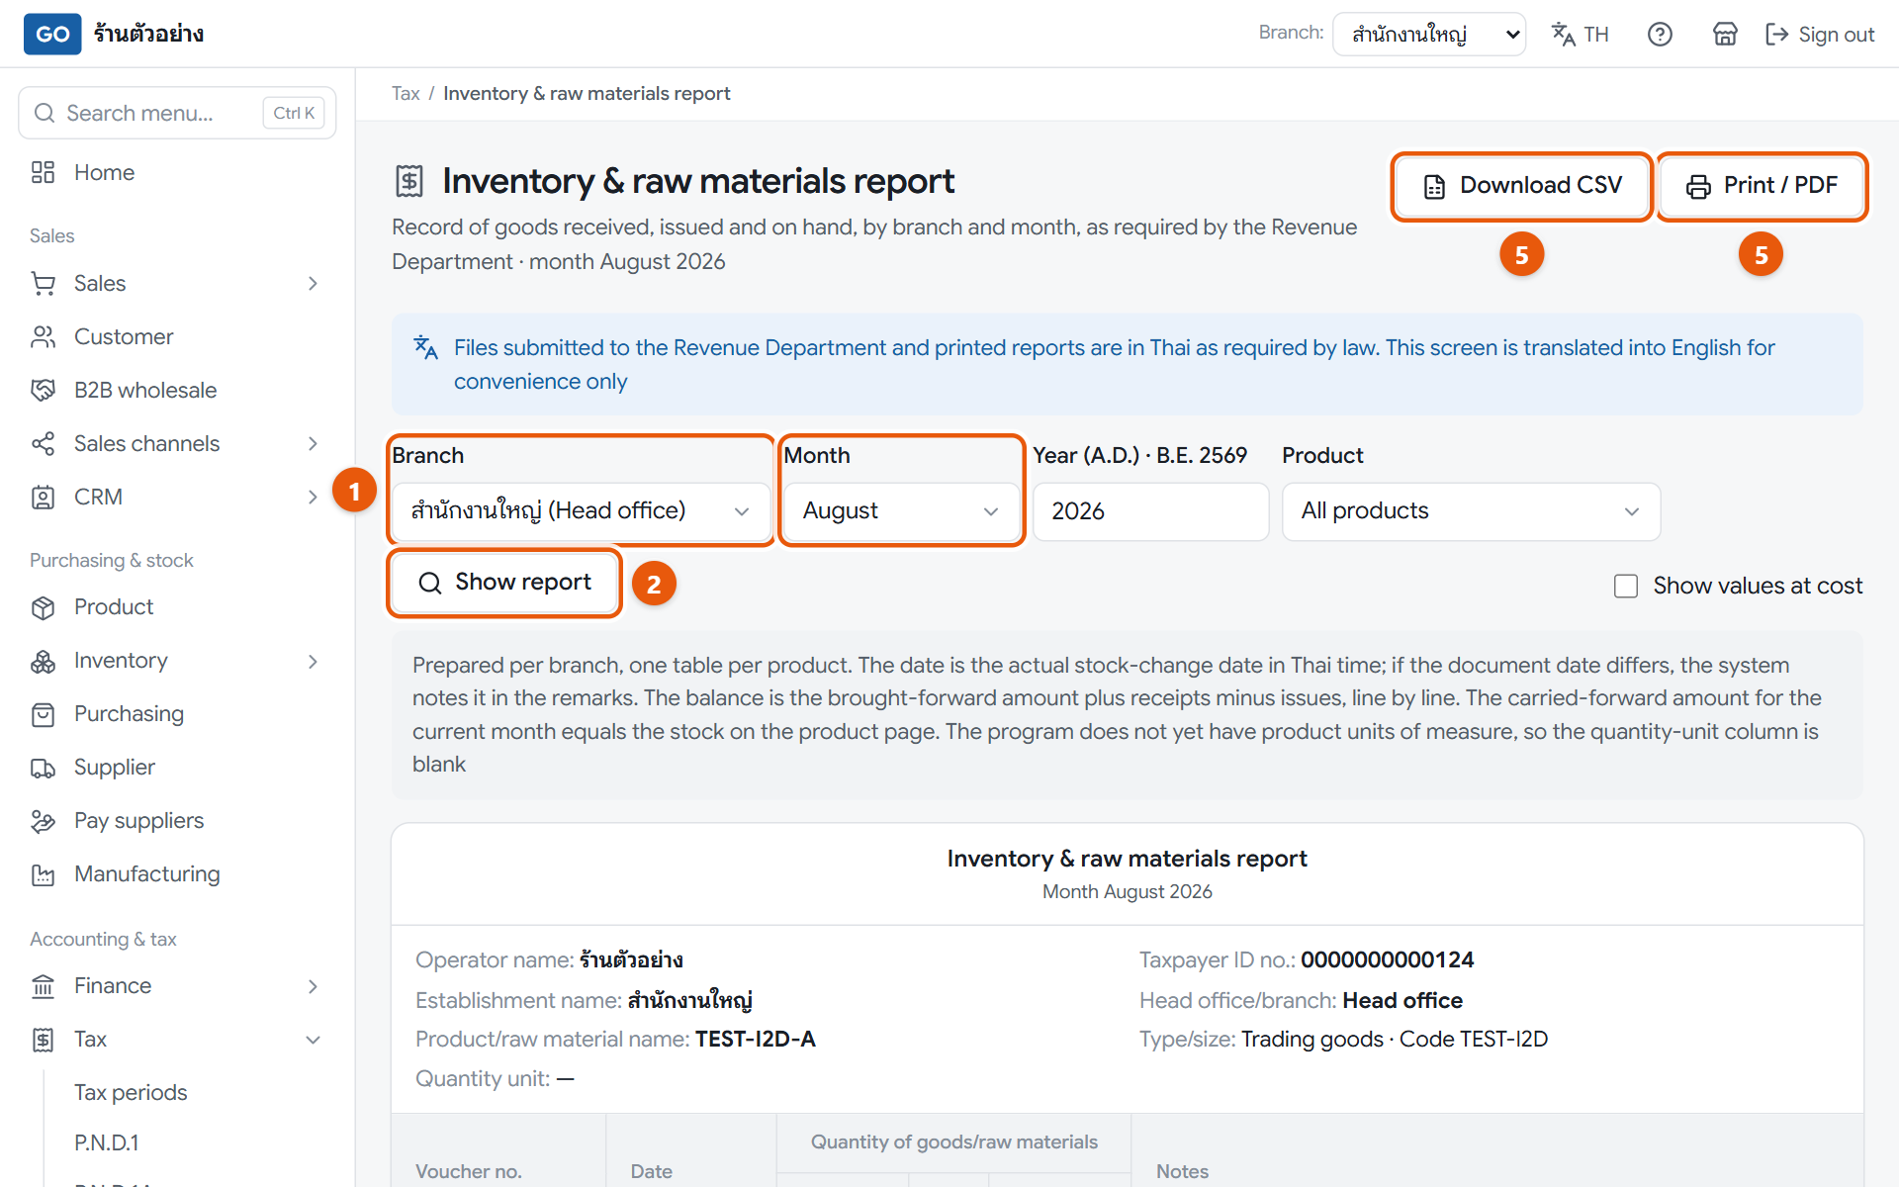
Task: Open P.N.D.1 submenu item
Action: [107, 1142]
